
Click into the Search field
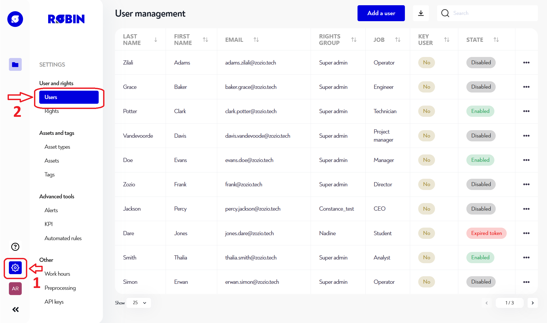click(487, 13)
